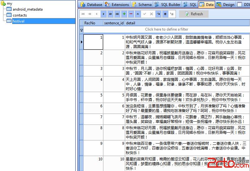
Task: Select sentence_id cell with value 4
Action: pyautogui.click(x=114, y=84)
